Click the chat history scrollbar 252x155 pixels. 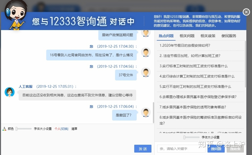pyautogui.click(x=153, y=113)
